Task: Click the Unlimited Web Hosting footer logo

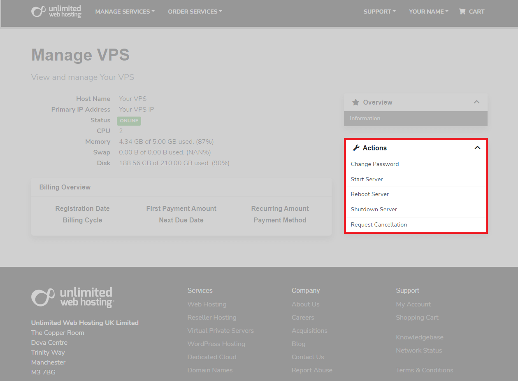Action: tap(72, 297)
